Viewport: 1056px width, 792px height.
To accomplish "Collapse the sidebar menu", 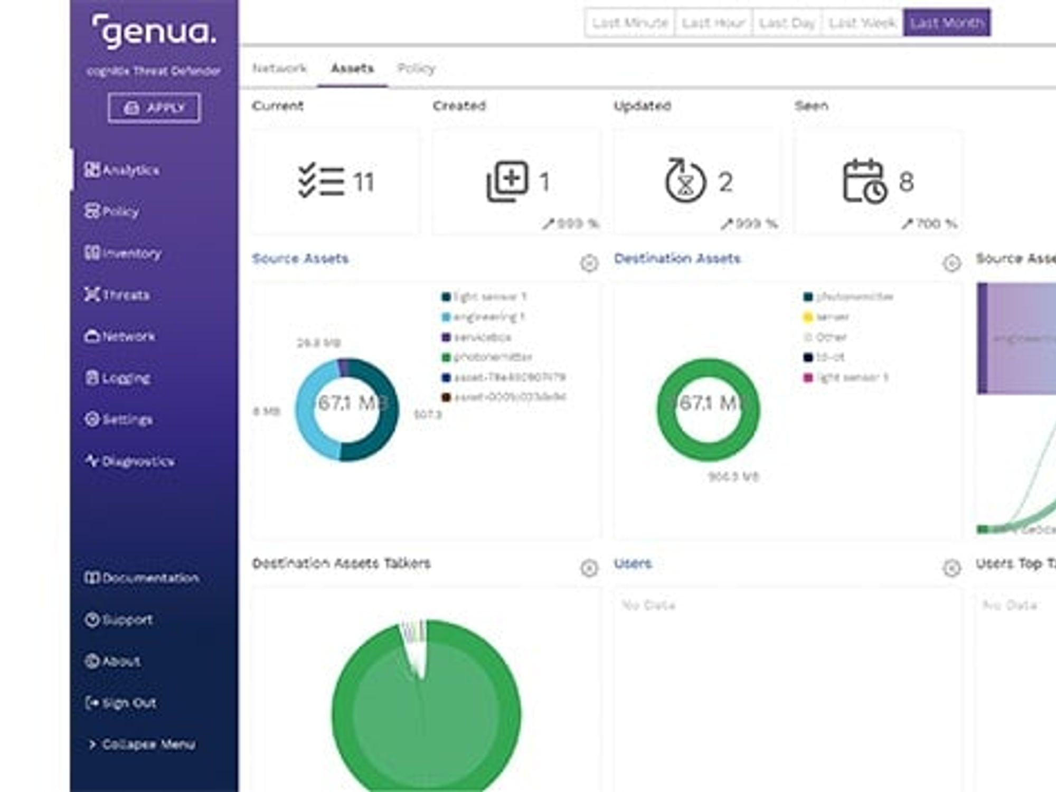I will coord(142,744).
